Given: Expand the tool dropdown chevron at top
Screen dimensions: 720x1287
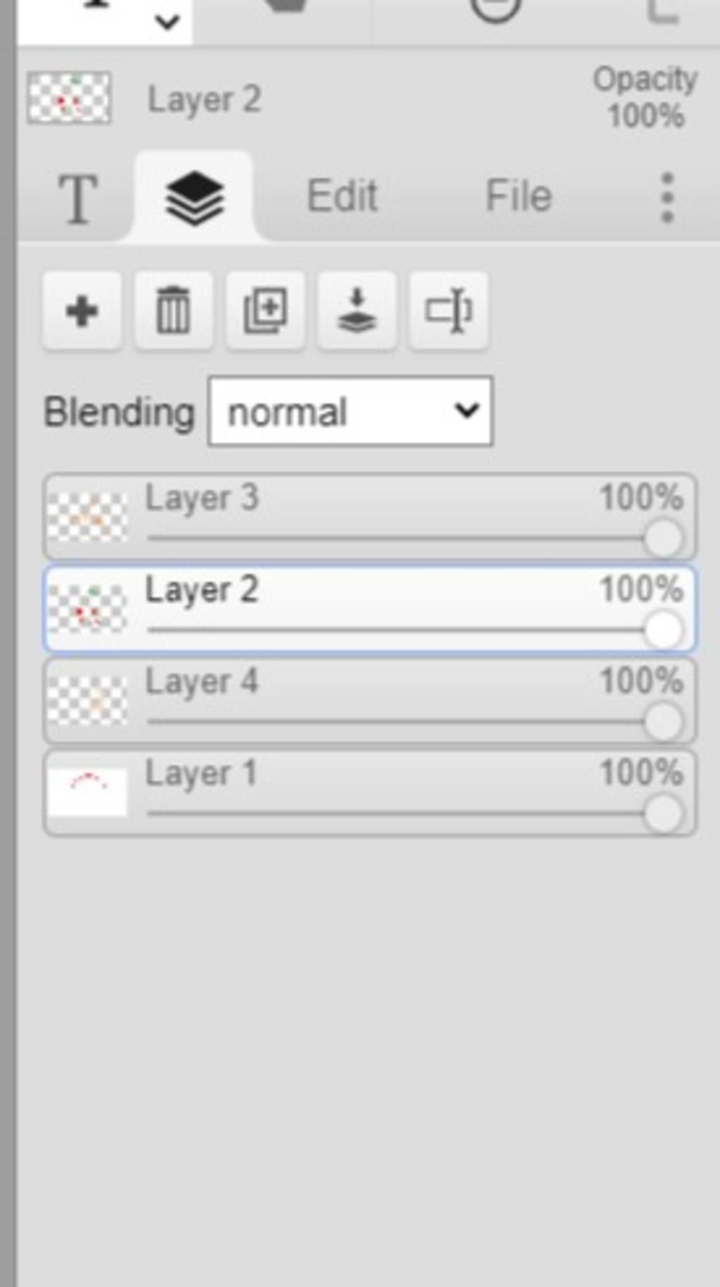Looking at the screenshot, I should [x=167, y=22].
